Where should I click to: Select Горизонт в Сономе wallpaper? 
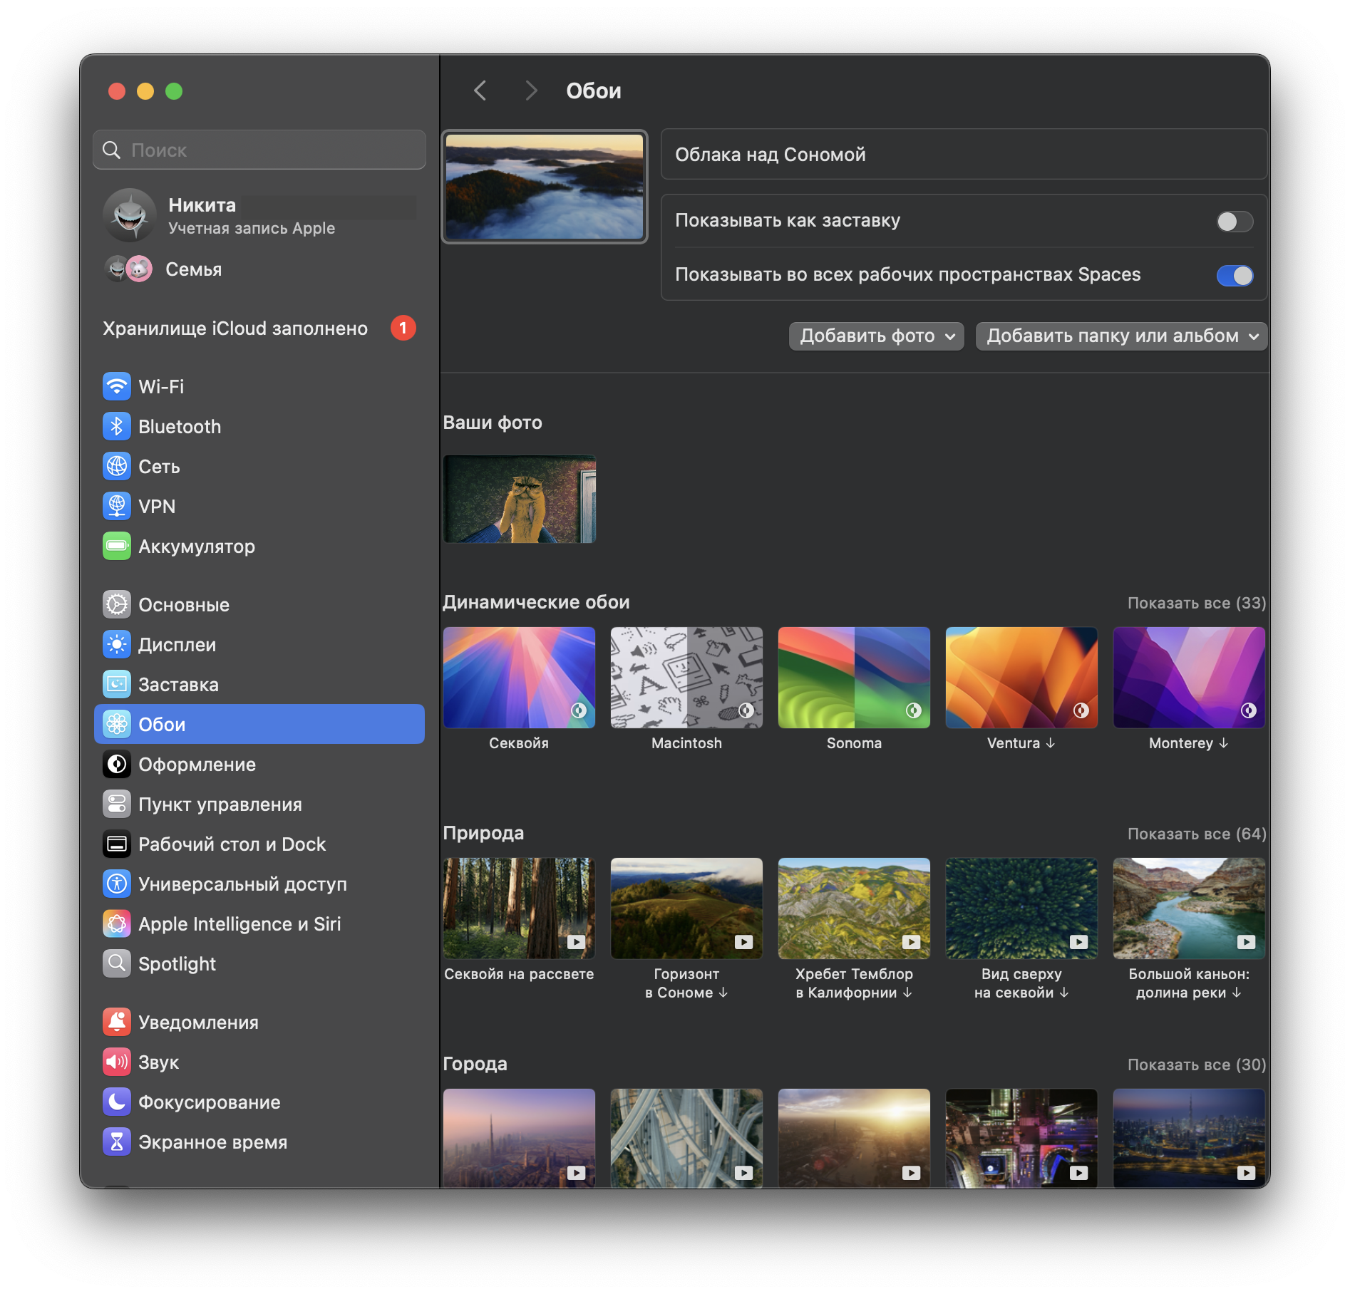[x=687, y=909]
